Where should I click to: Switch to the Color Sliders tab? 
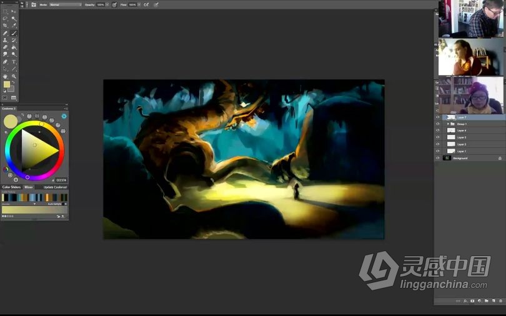point(11,187)
